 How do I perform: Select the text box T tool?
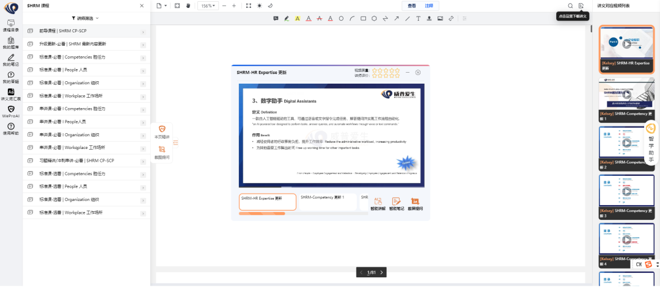tap(418, 18)
